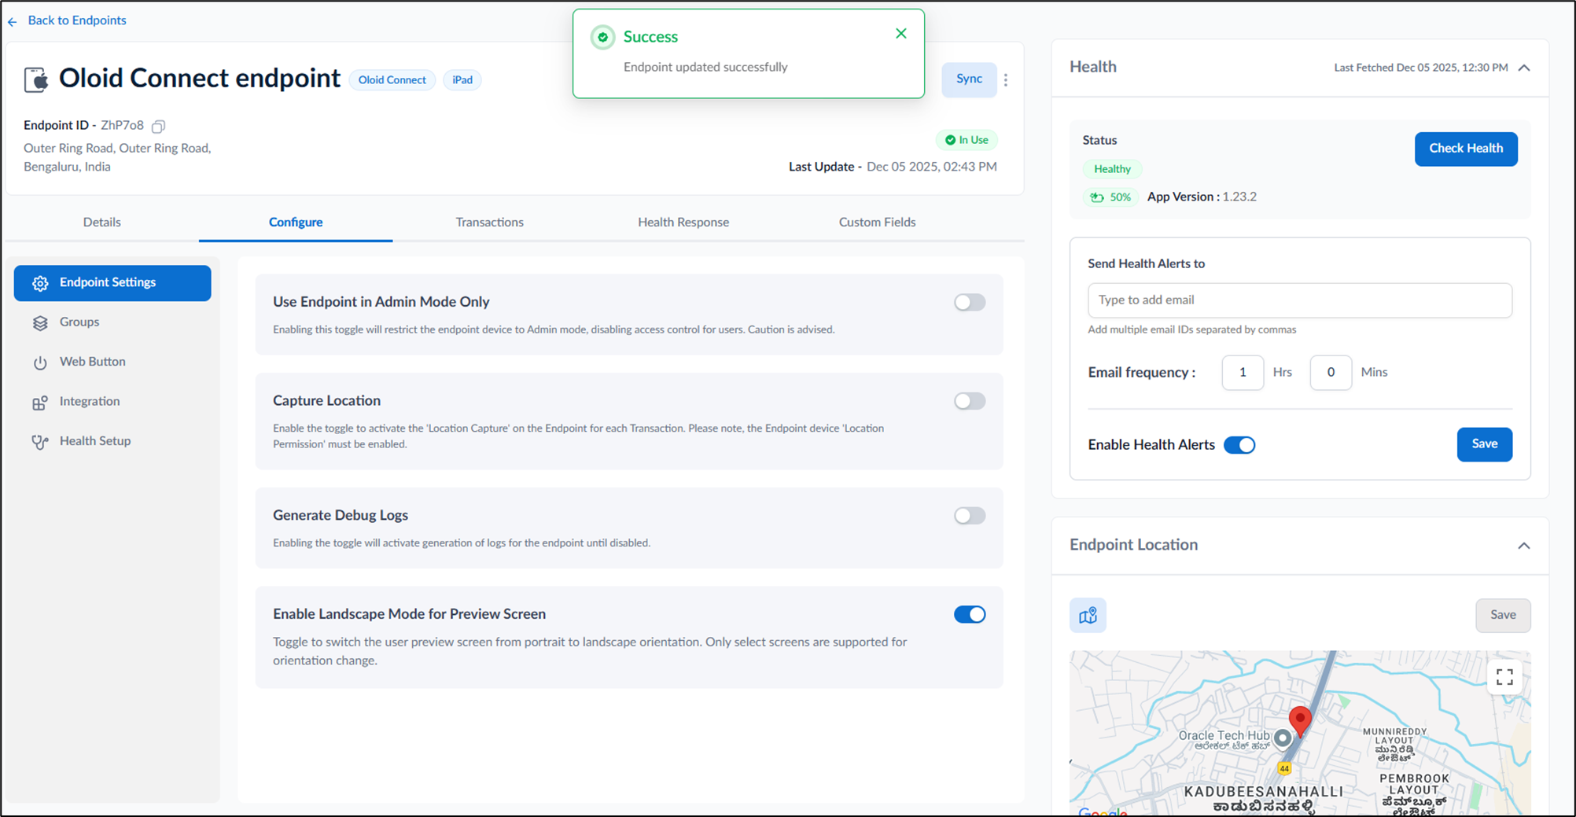
Task: Expand the map to fullscreen
Action: tap(1504, 677)
